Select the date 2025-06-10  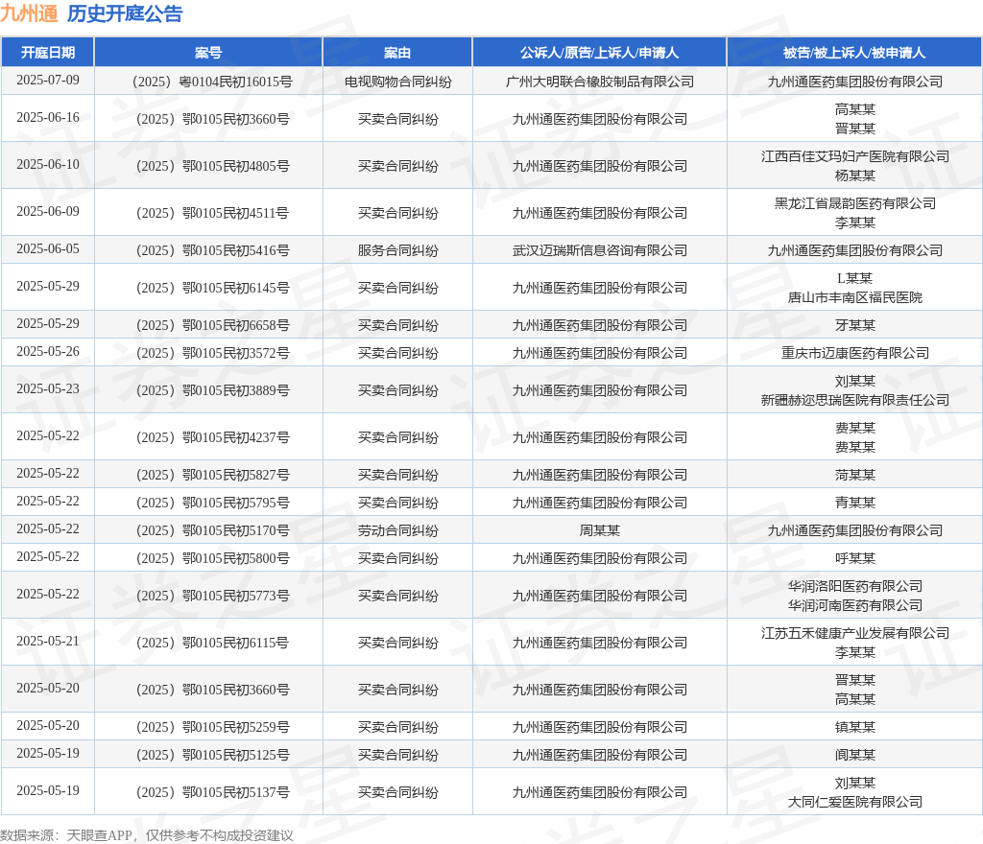click(48, 165)
